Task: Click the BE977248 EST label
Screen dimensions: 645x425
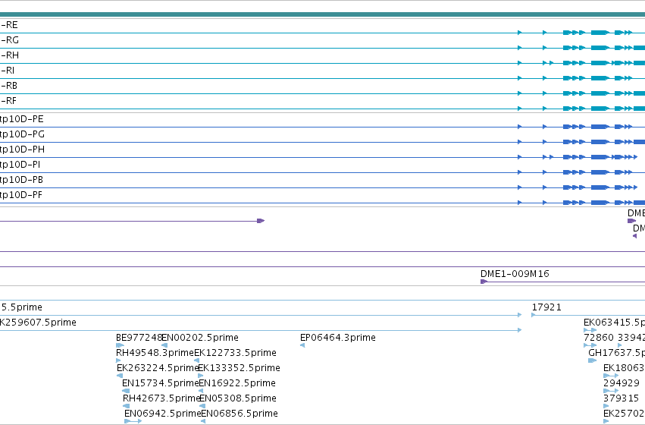Action: pyautogui.click(x=139, y=338)
